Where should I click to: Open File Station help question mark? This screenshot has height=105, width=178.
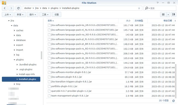[x=157, y=3]
